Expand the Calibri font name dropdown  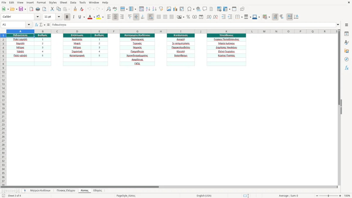[38, 17]
